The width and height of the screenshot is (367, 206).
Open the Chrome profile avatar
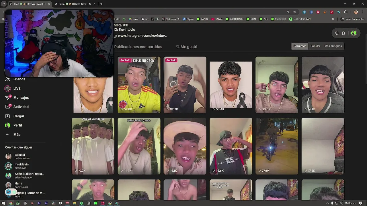click(356, 12)
